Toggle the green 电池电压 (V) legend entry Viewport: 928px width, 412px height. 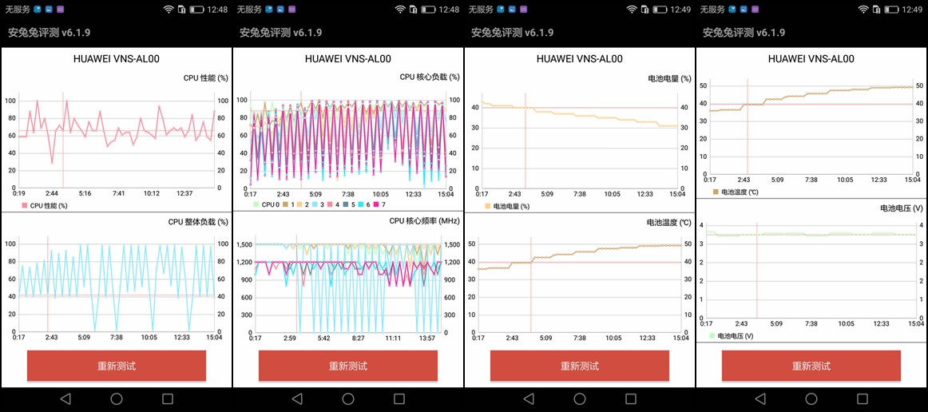pyautogui.click(x=731, y=336)
